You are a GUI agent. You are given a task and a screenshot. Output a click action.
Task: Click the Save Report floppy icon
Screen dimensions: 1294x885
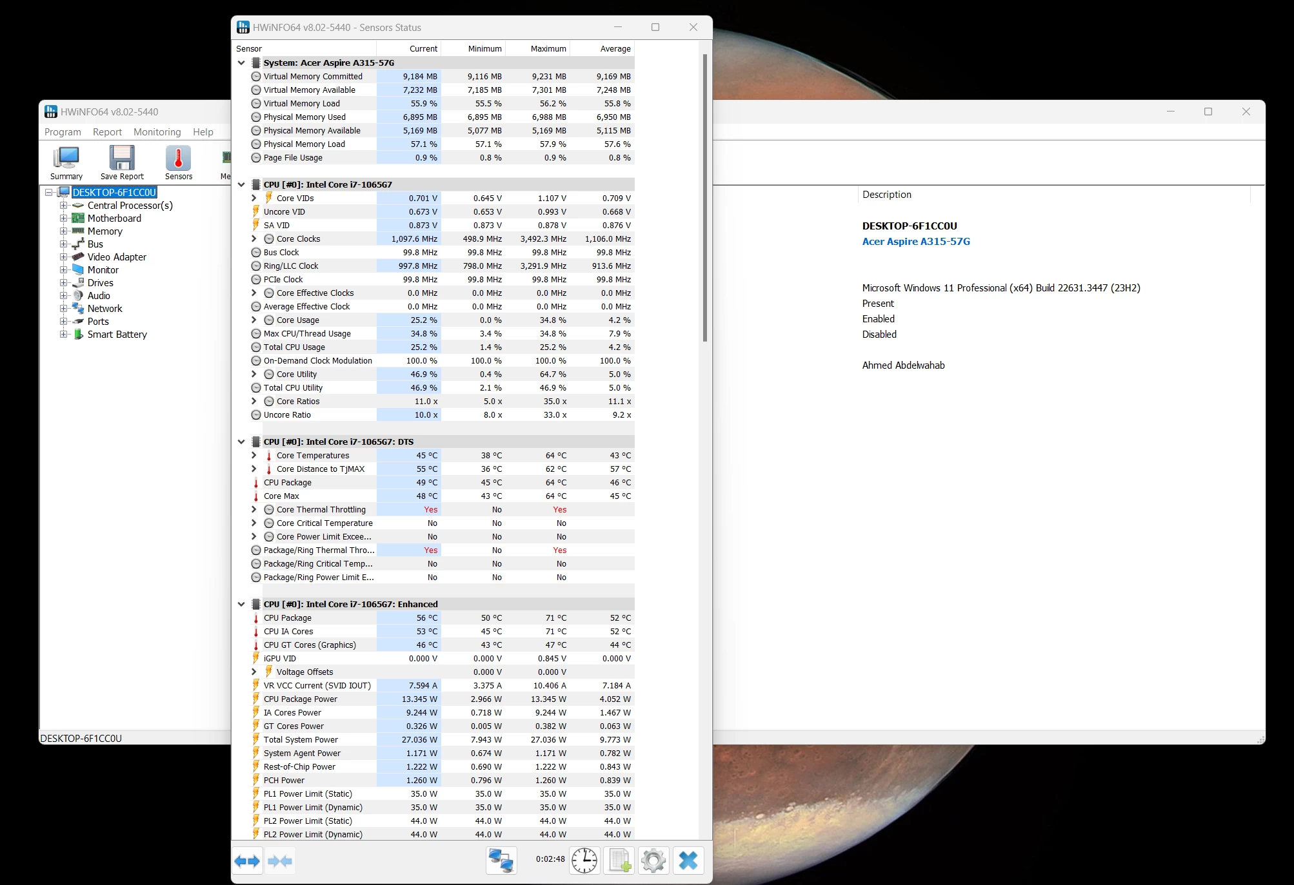pyautogui.click(x=122, y=163)
